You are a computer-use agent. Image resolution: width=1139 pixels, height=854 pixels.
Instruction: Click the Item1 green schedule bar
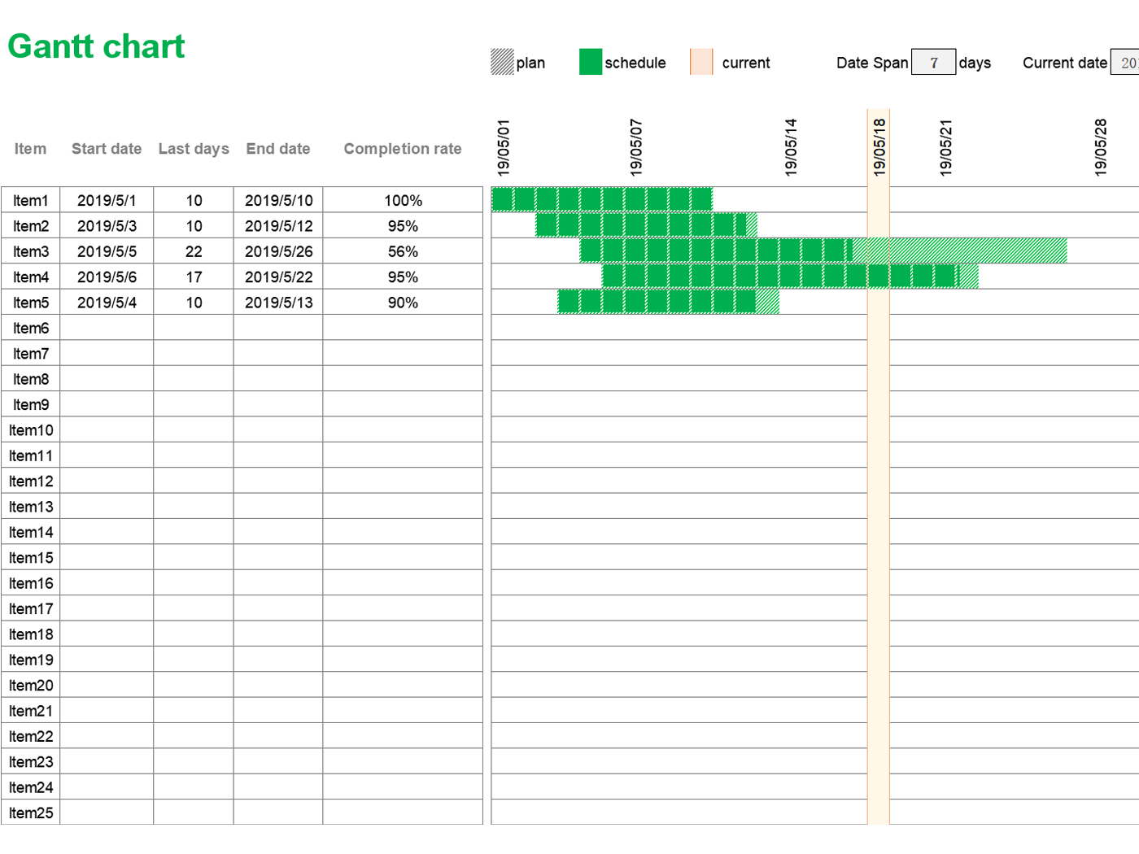pos(602,199)
